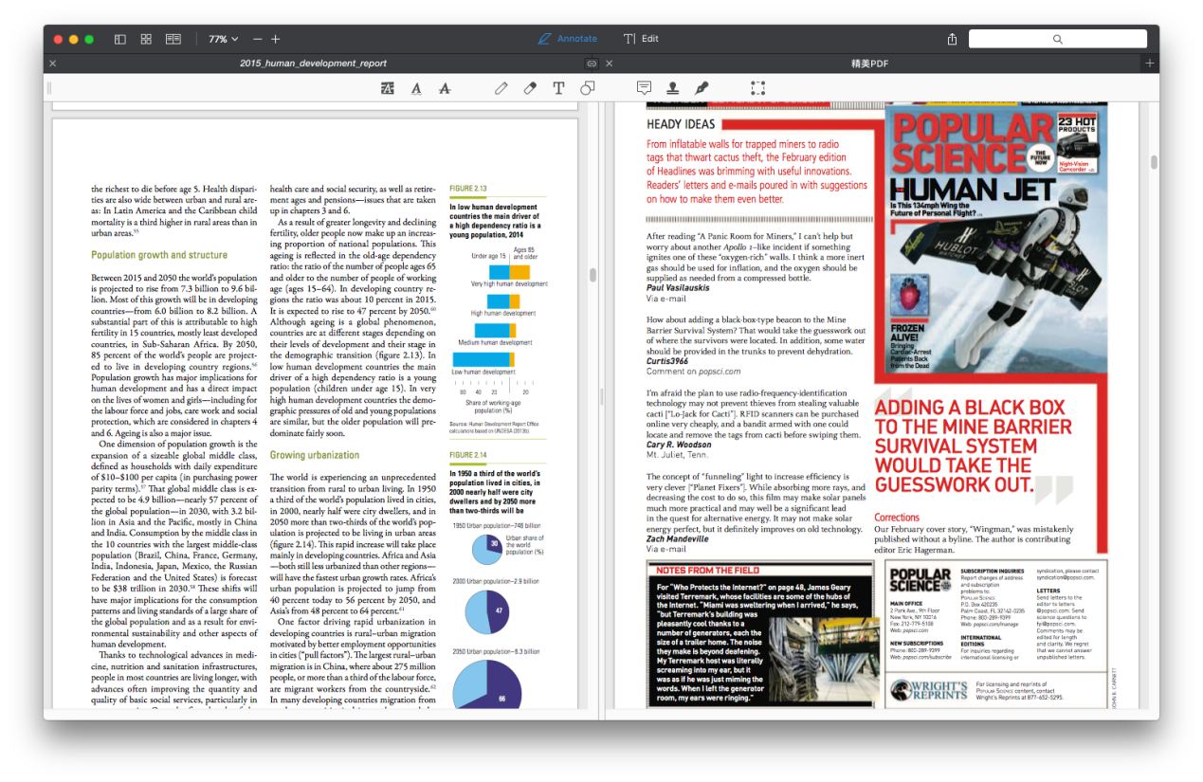Click the '1950 Urban population' pie chart label
This screenshot has width=1203, height=782.
point(496,525)
